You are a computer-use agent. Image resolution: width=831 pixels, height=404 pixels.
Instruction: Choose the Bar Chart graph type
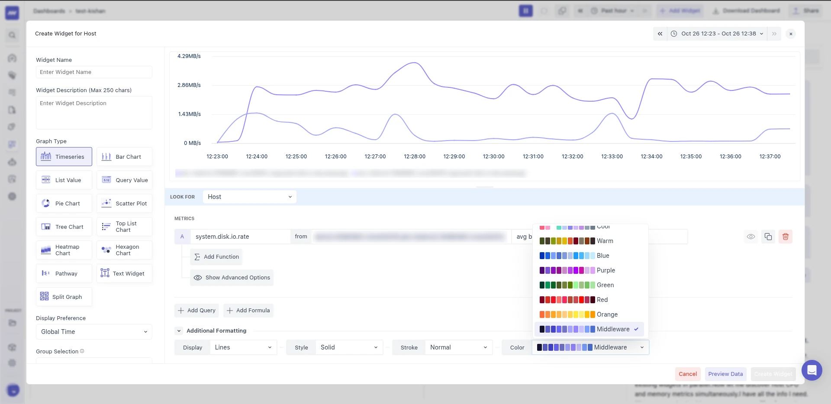pos(124,157)
